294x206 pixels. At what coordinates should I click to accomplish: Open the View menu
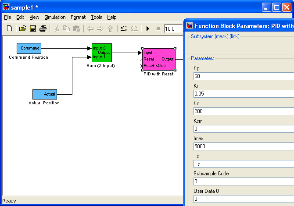(x=34, y=17)
